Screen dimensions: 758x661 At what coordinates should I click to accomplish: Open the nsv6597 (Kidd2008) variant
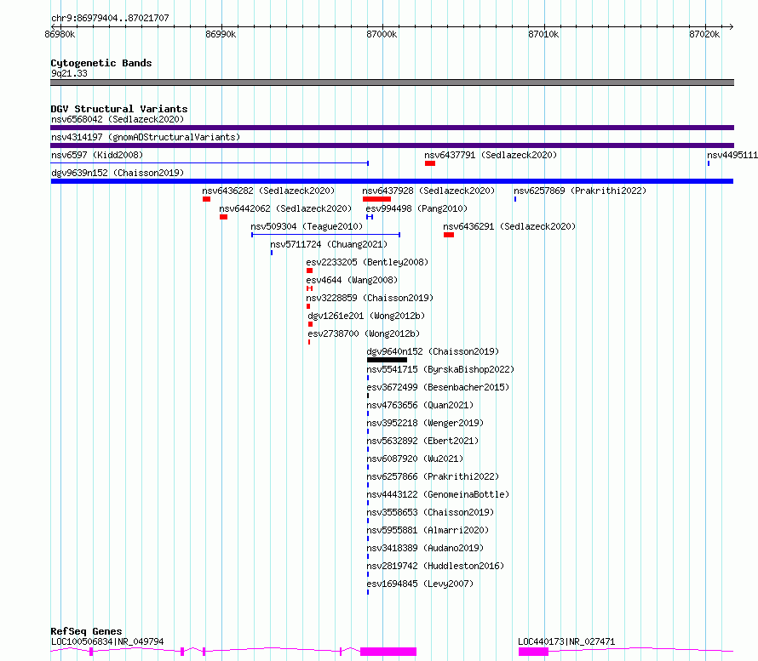97,155
